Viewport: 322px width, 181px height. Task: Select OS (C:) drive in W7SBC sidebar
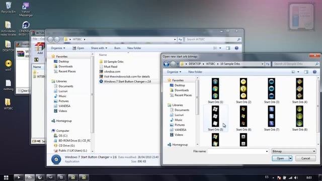pos(60,136)
